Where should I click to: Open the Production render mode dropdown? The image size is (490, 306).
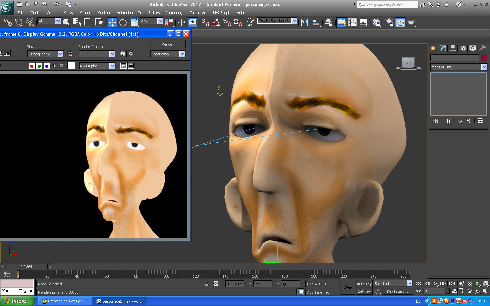[168, 54]
